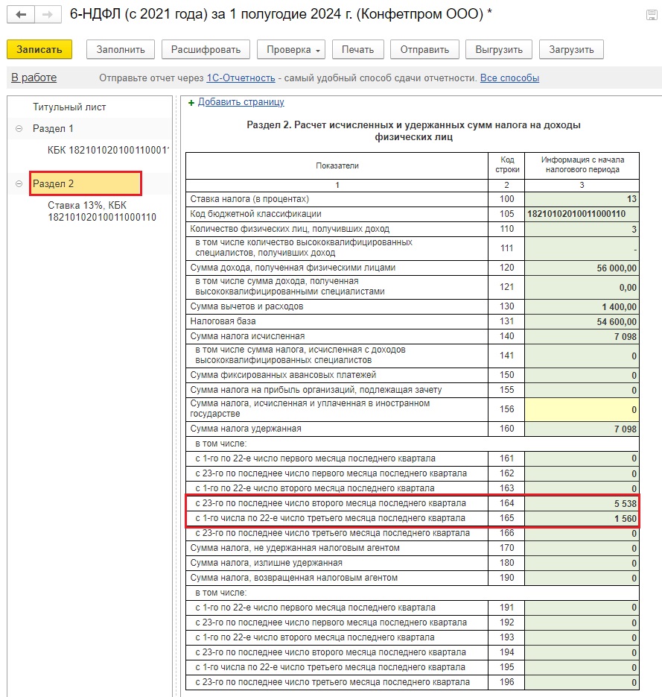662x697 pixels.
Task: Click the label Налоговая база
Action: pyautogui.click(x=223, y=321)
